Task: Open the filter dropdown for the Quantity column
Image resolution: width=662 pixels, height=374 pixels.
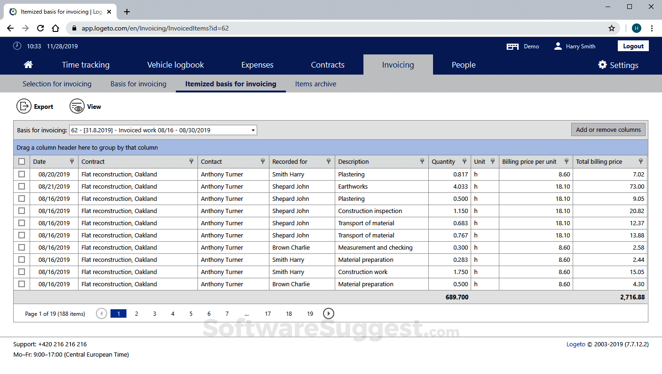Action: 465,161
